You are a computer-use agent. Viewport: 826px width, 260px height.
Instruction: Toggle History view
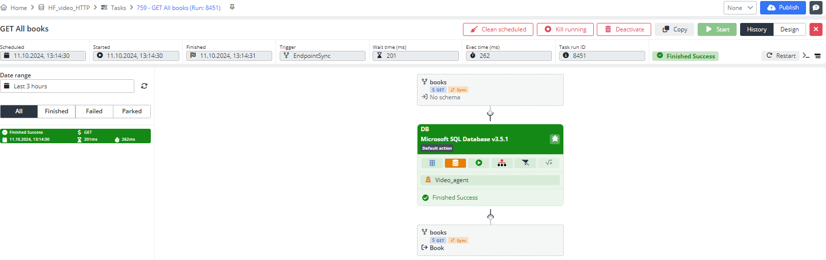pos(756,29)
